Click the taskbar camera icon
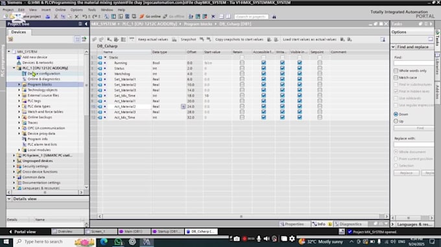This screenshot has width=441, height=247. point(237,239)
